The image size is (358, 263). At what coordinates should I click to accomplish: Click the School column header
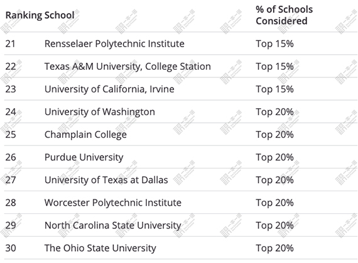point(59,15)
